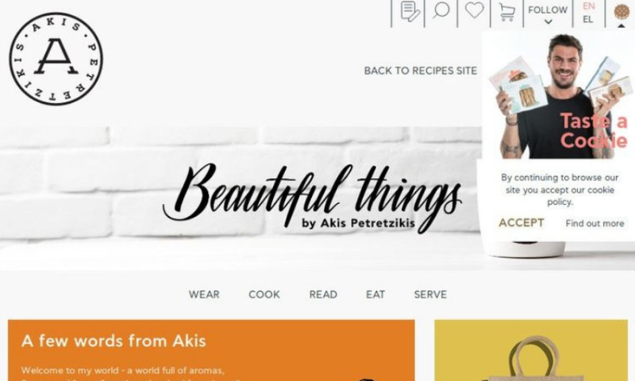635x381 pixels.
Task: Accept the cookie policy
Action: (x=521, y=223)
